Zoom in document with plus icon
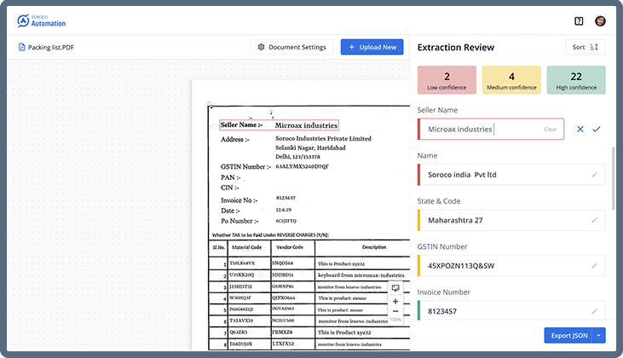This screenshot has width=623, height=358. (395, 301)
